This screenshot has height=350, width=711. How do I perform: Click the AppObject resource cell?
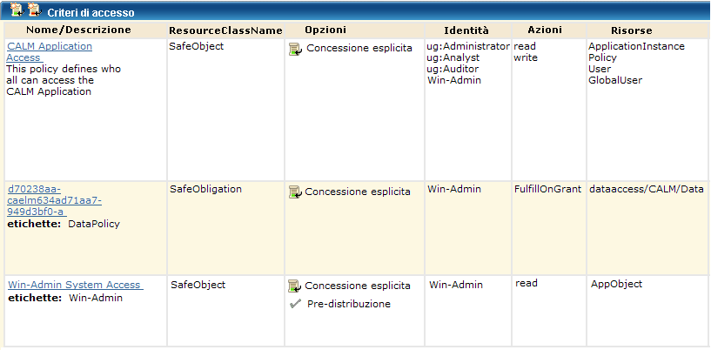(616, 284)
